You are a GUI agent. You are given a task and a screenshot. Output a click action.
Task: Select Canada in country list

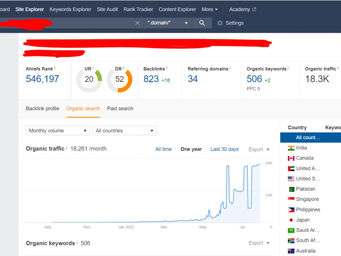pyautogui.click(x=305, y=158)
